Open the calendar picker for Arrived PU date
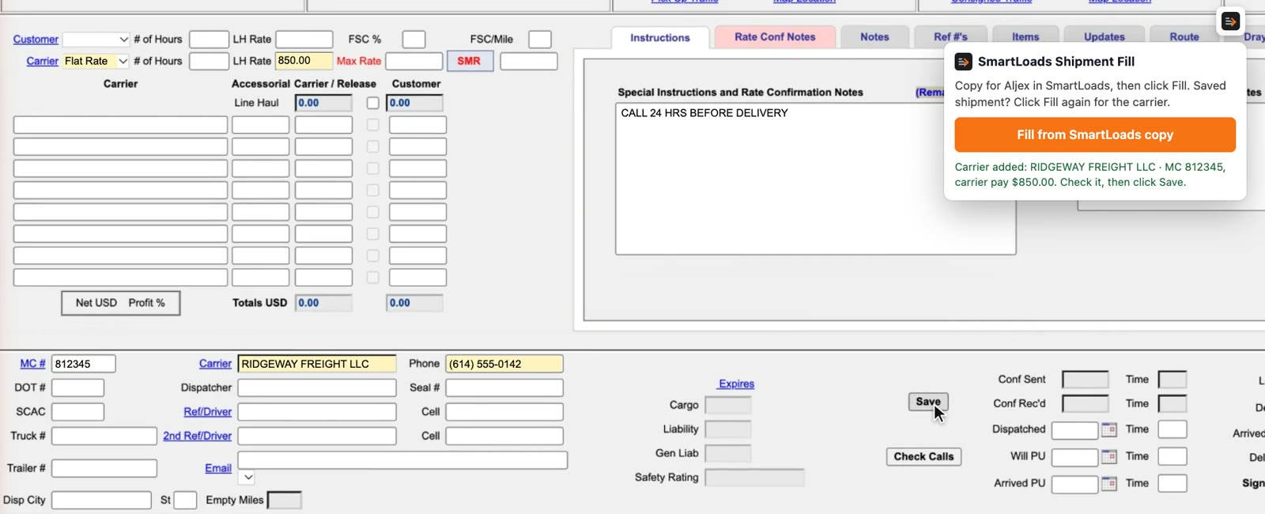 (x=1109, y=483)
